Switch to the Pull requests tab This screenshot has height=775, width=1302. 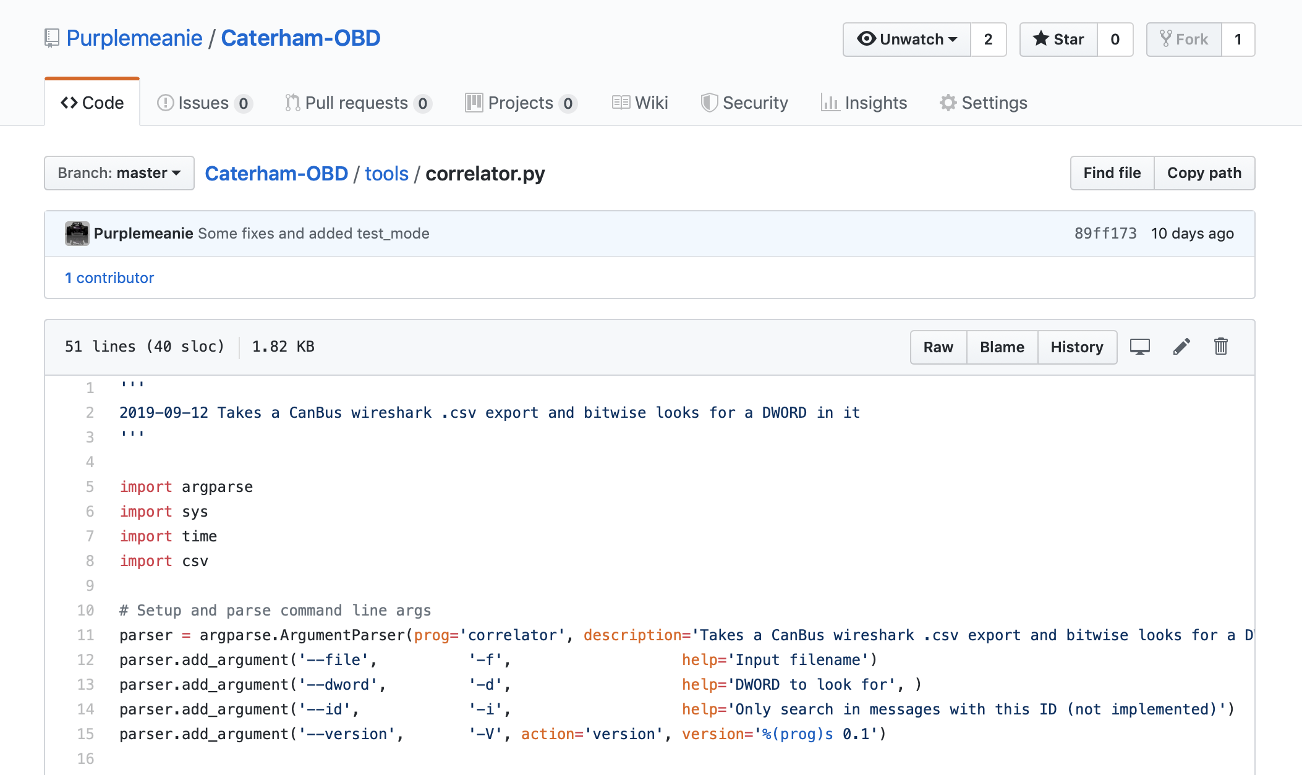[x=358, y=103]
